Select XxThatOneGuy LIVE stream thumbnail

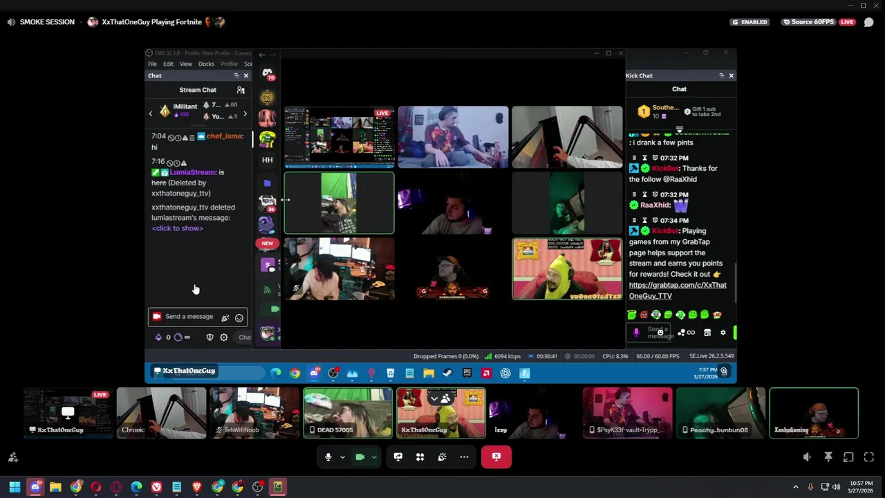pyautogui.click(x=68, y=413)
